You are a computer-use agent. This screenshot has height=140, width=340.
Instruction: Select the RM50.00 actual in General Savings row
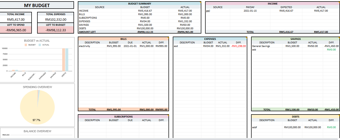click(313, 46)
